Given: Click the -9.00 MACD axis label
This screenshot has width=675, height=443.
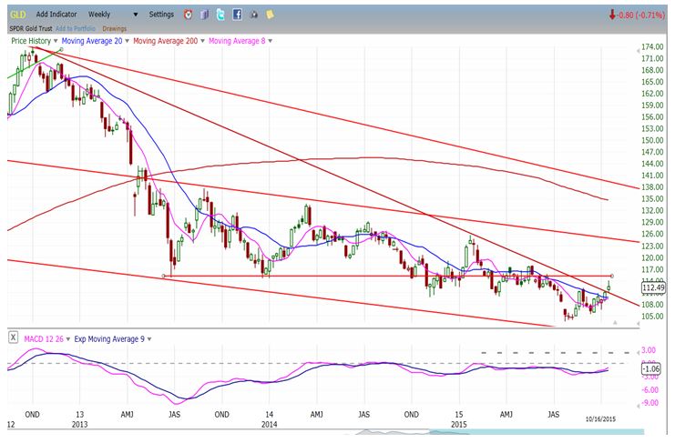Looking at the screenshot, I should (x=649, y=403).
